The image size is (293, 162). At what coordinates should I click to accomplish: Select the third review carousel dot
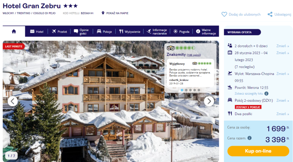190,90
